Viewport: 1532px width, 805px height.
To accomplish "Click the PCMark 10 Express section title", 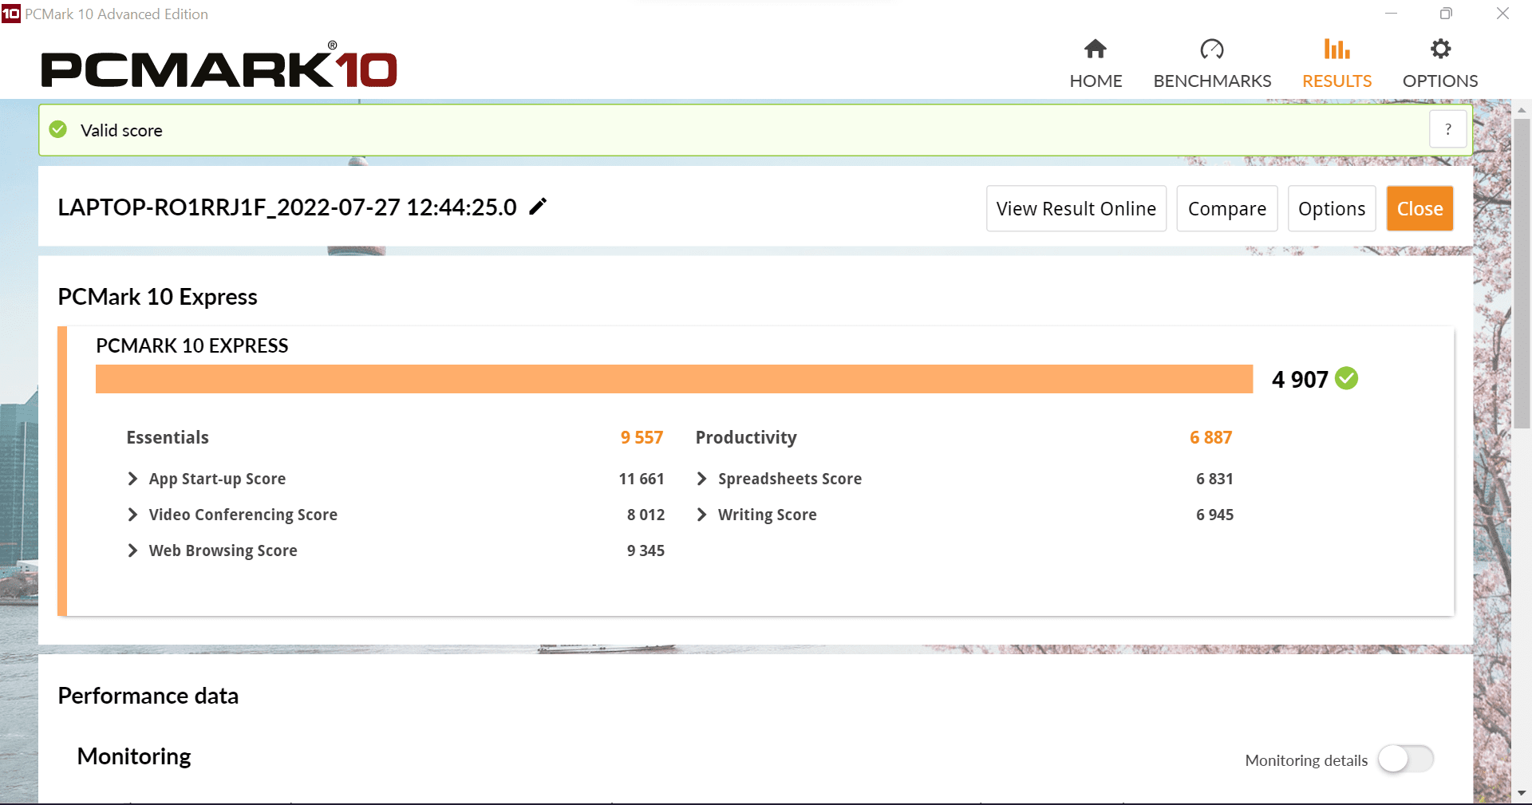I will [x=157, y=297].
